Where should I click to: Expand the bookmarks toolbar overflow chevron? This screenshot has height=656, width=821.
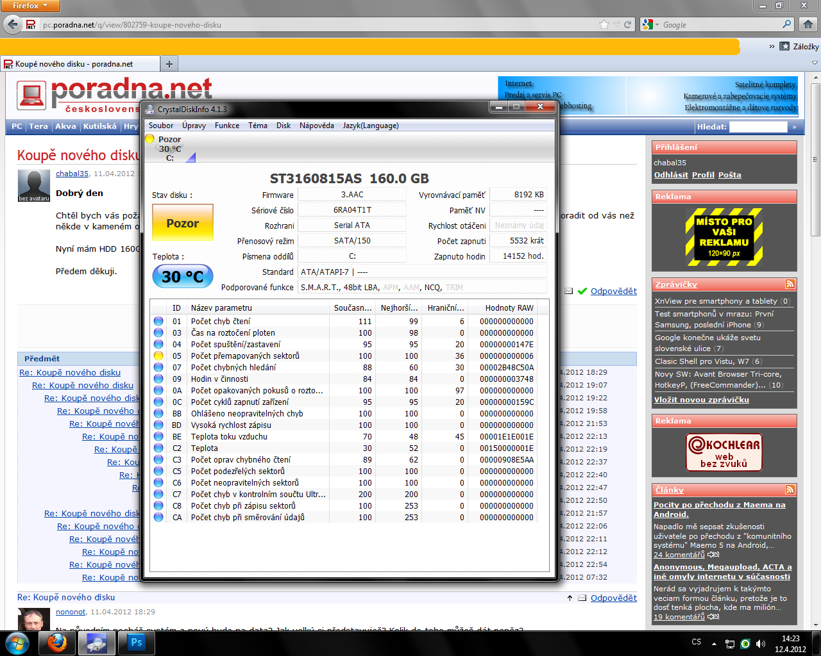click(772, 46)
